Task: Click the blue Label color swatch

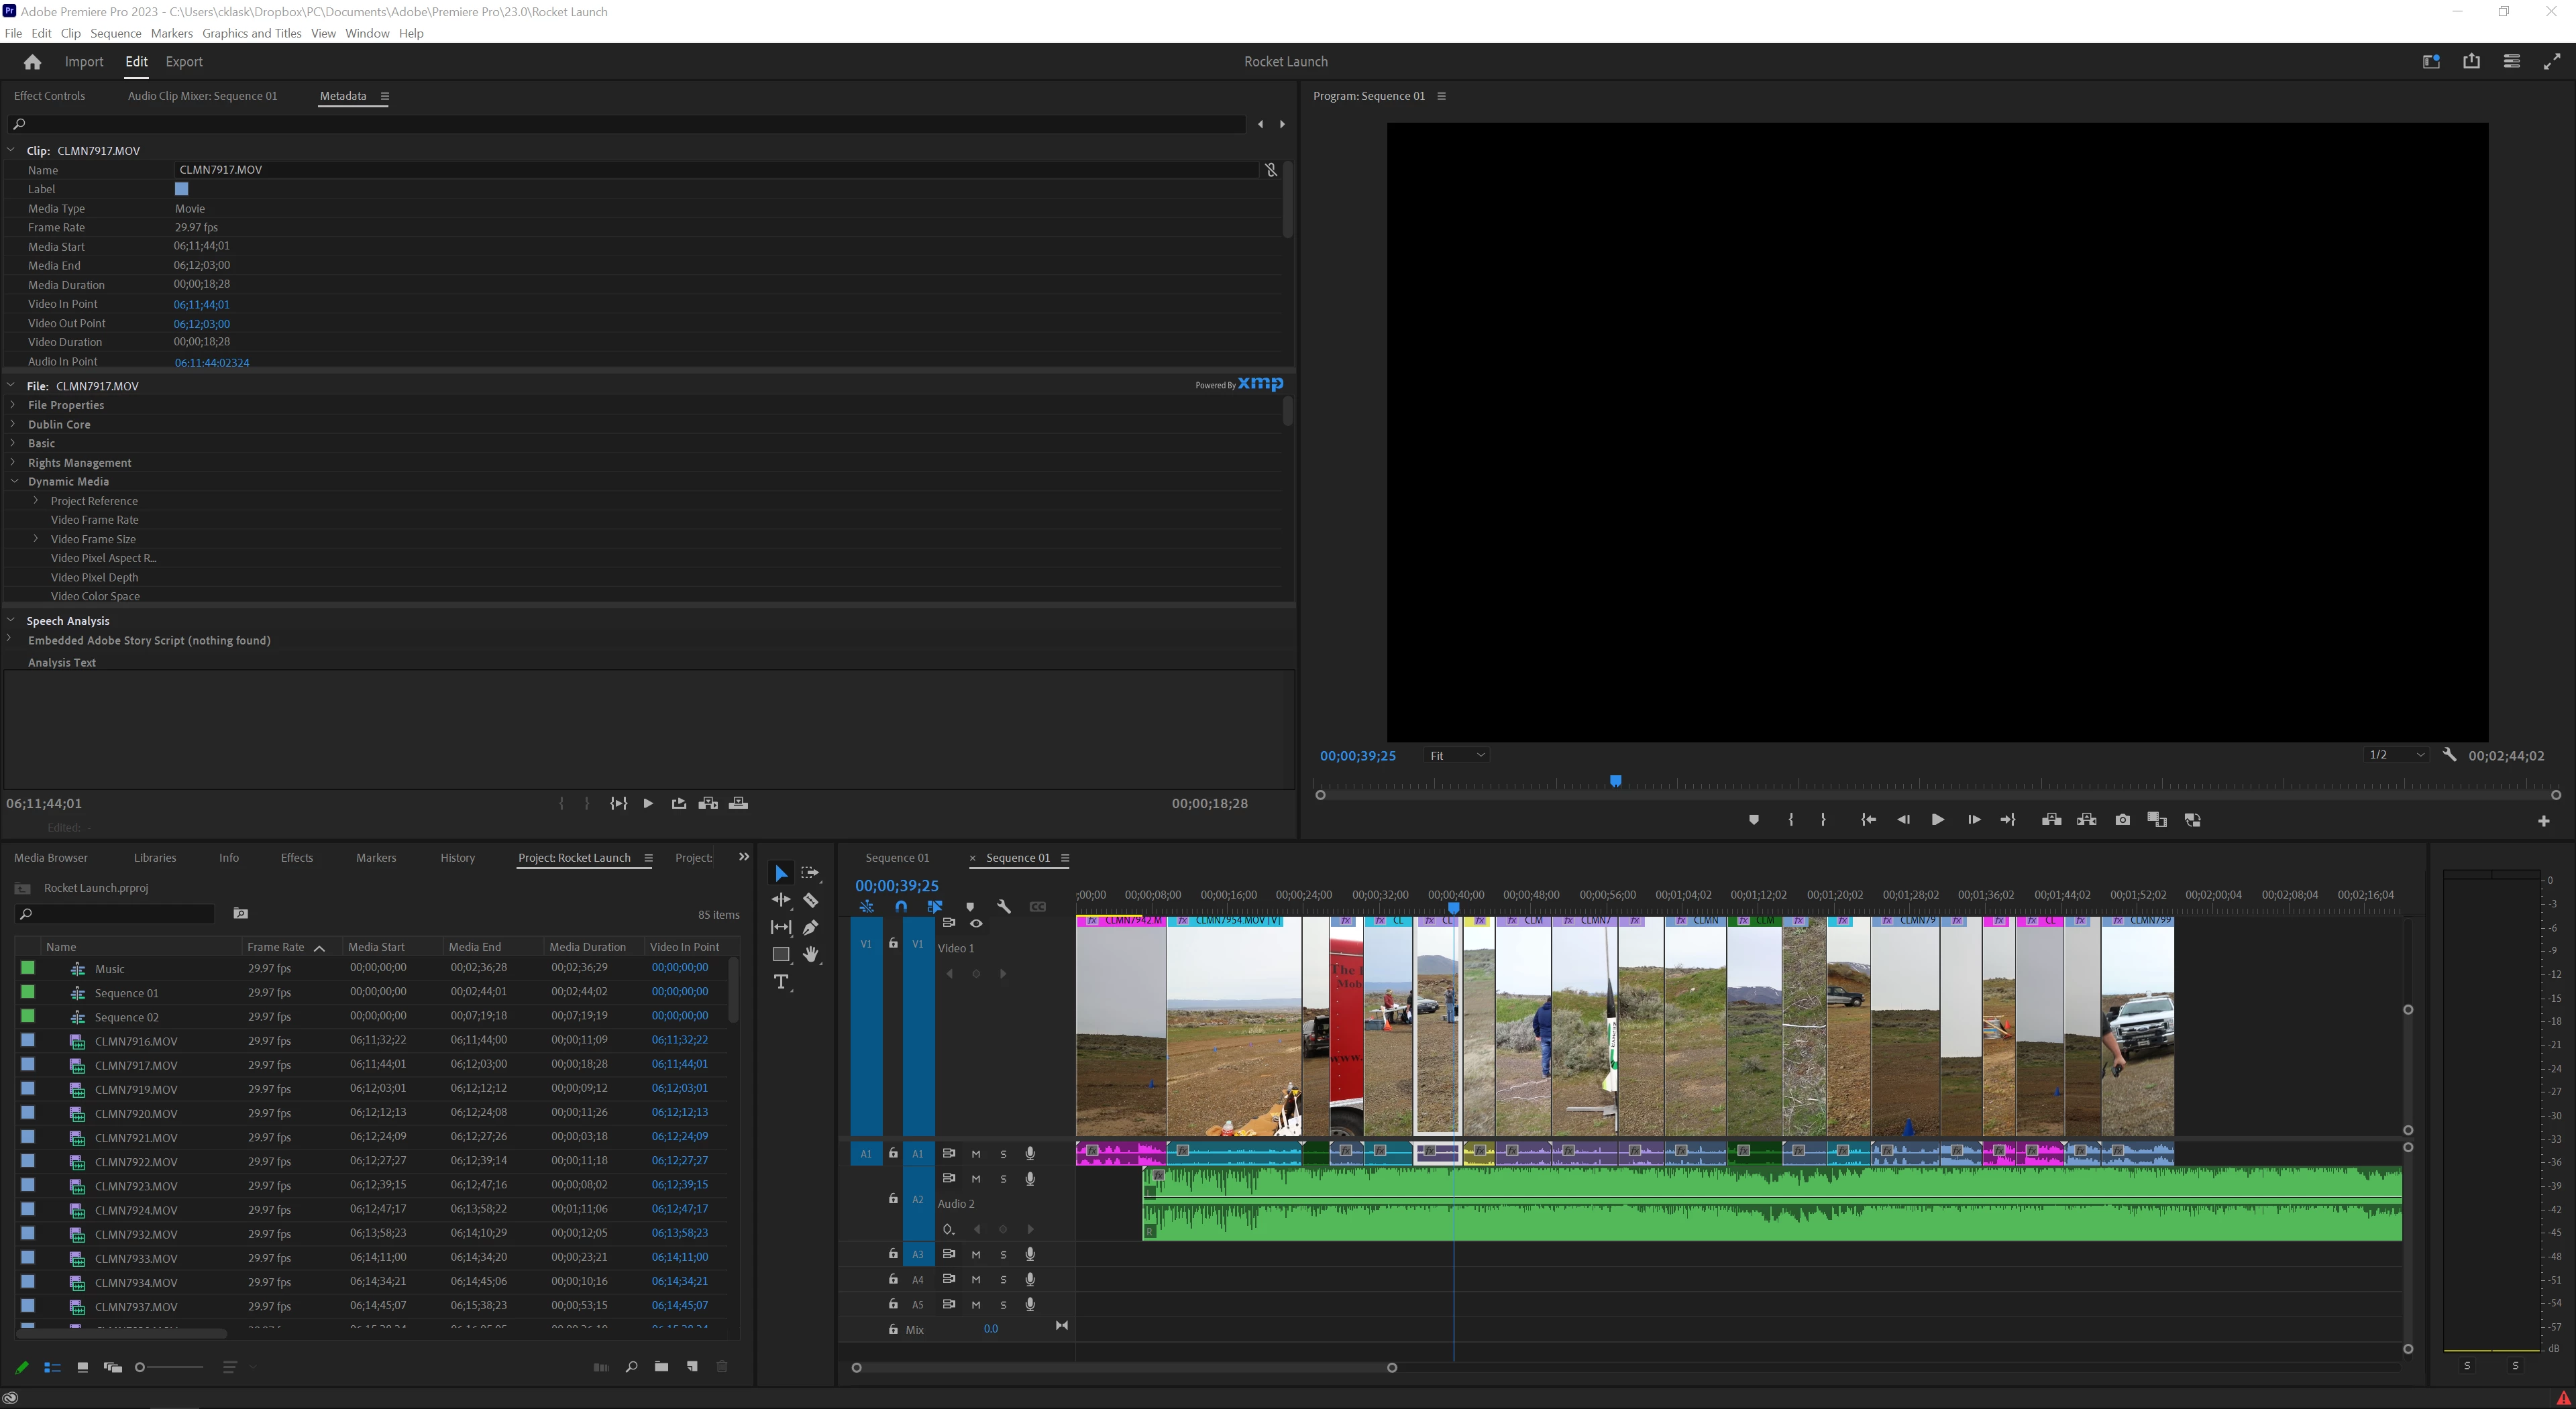Action: coord(181,189)
